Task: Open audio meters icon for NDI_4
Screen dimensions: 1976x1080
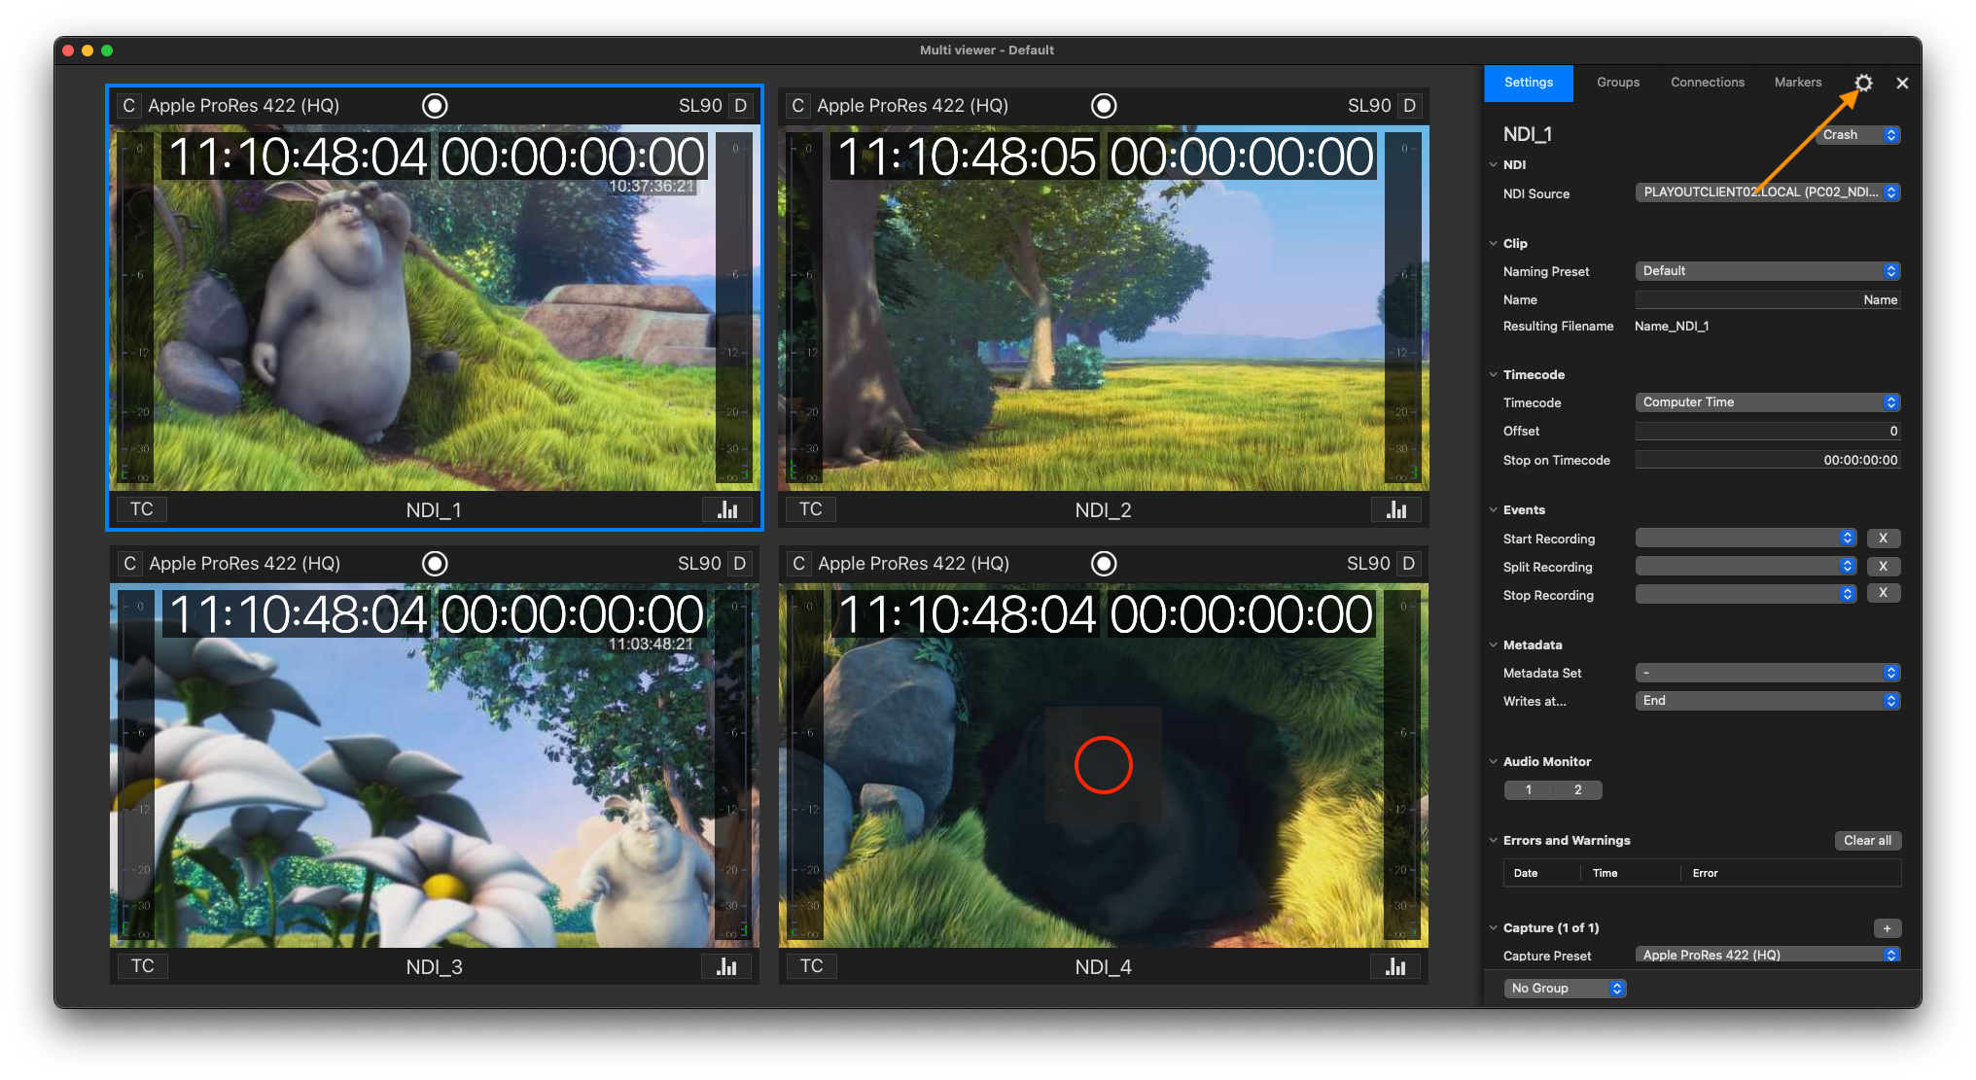Action: 1395,966
